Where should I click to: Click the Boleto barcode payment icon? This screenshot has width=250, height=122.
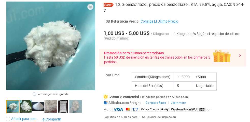coord(202,109)
